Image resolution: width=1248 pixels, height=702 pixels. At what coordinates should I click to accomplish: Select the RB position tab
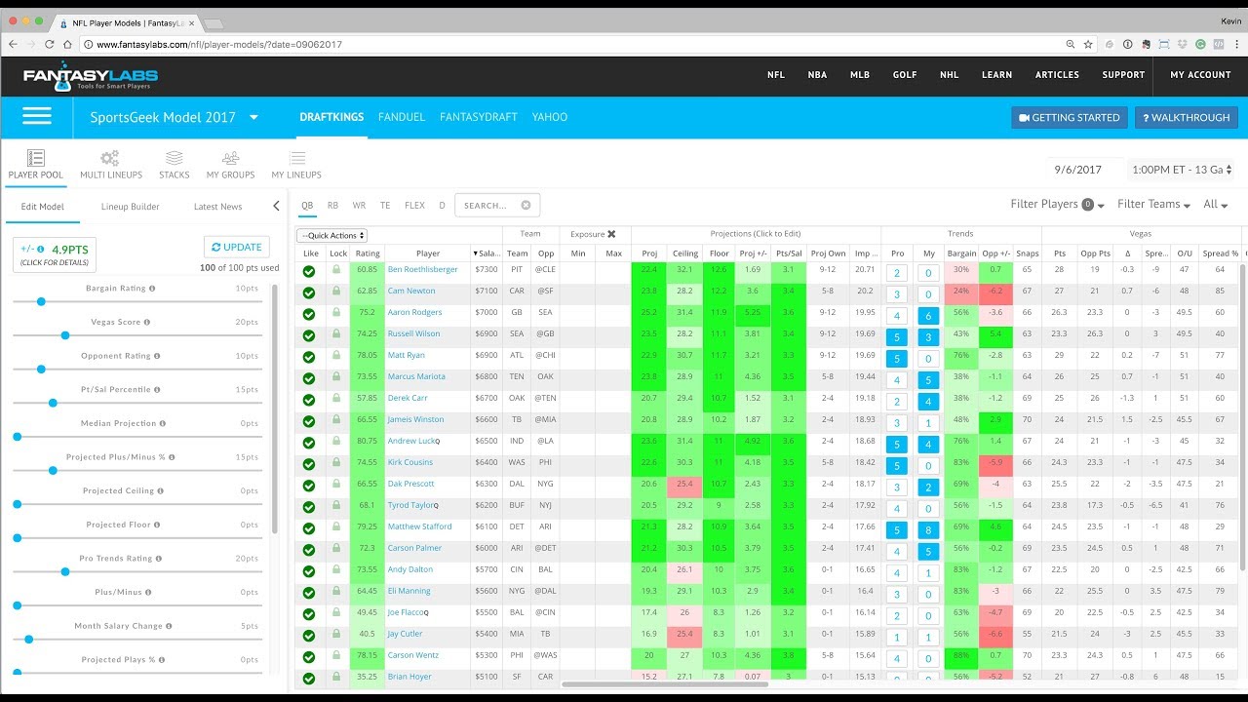pos(333,206)
